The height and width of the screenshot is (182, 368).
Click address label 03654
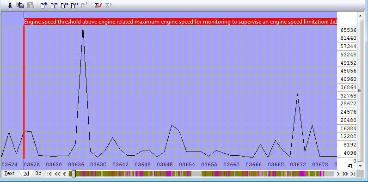pyautogui.click(x=187, y=164)
